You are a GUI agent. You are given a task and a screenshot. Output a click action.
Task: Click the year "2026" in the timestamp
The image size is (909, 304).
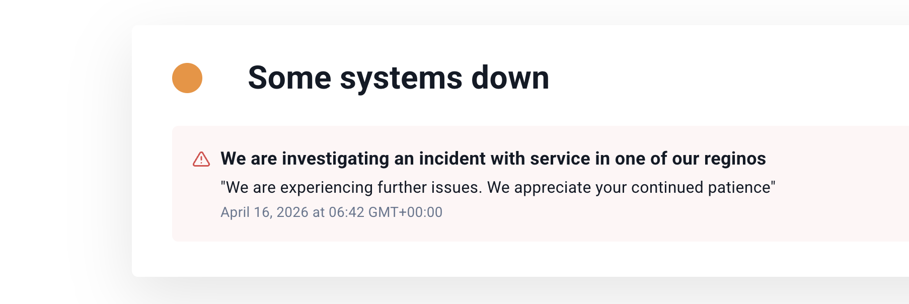click(292, 212)
